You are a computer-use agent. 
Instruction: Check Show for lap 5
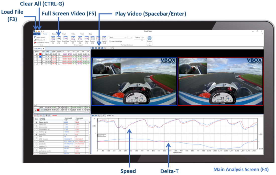point(37,59)
